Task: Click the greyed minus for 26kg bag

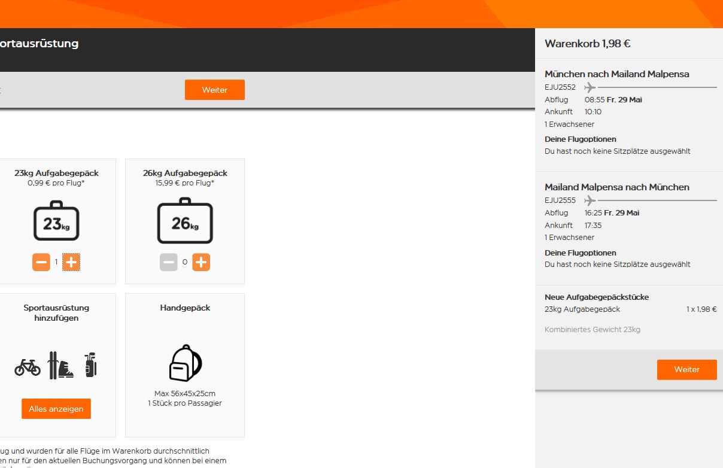Action: point(169,262)
